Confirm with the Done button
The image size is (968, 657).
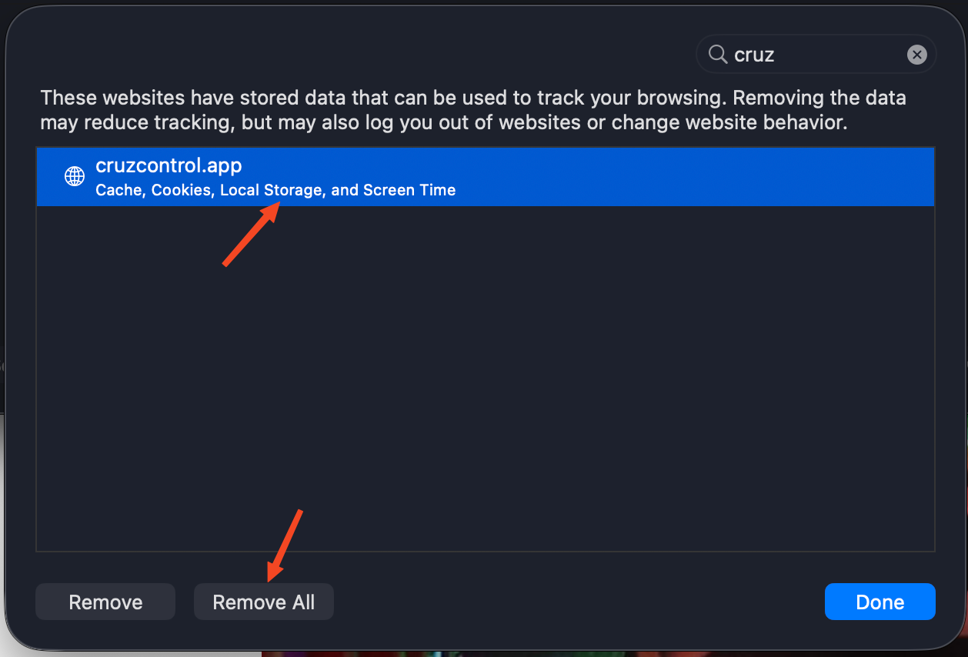[x=880, y=602]
